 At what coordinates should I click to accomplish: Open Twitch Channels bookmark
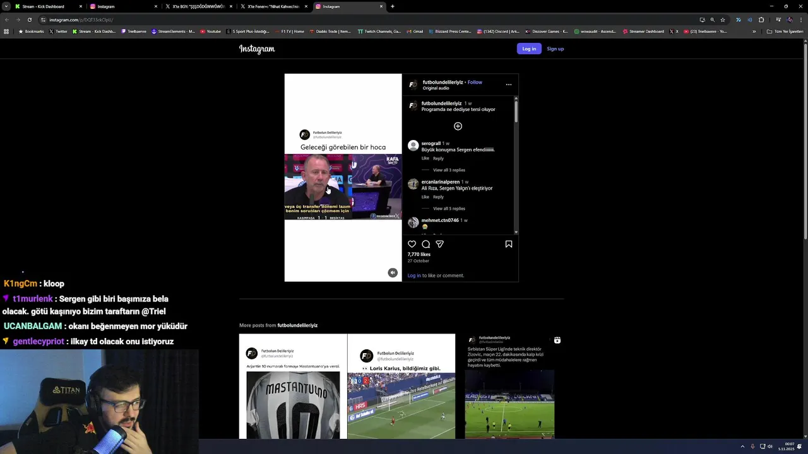[x=379, y=31]
